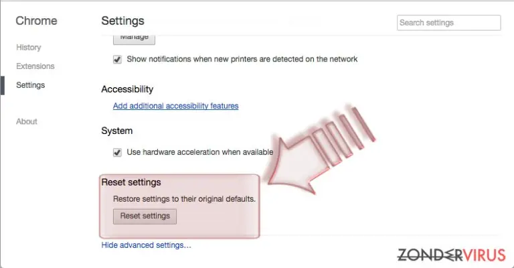Click the Settings page heading
Viewport: 514px width, 268px height.
pyautogui.click(x=122, y=21)
